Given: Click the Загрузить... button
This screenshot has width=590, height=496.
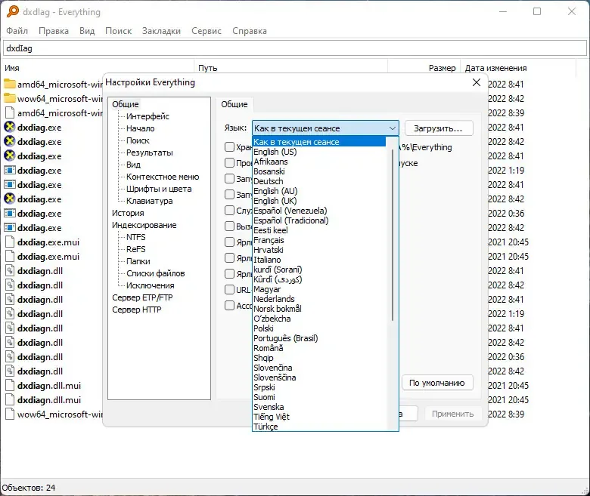Looking at the screenshot, I should coord(439,128).
